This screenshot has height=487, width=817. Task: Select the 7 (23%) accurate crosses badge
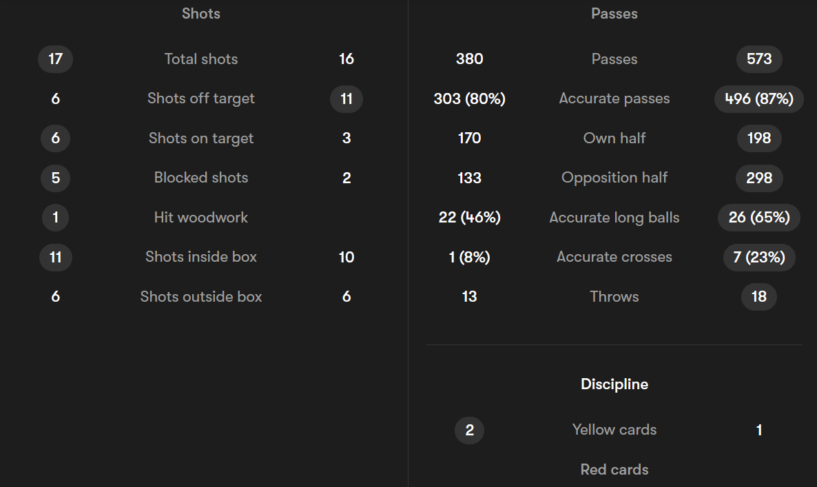pos(759,257)
